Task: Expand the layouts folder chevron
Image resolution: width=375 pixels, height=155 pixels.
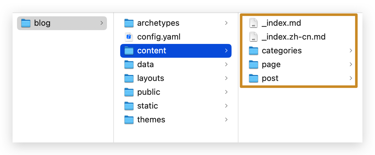Action: [x=226, y=78]
